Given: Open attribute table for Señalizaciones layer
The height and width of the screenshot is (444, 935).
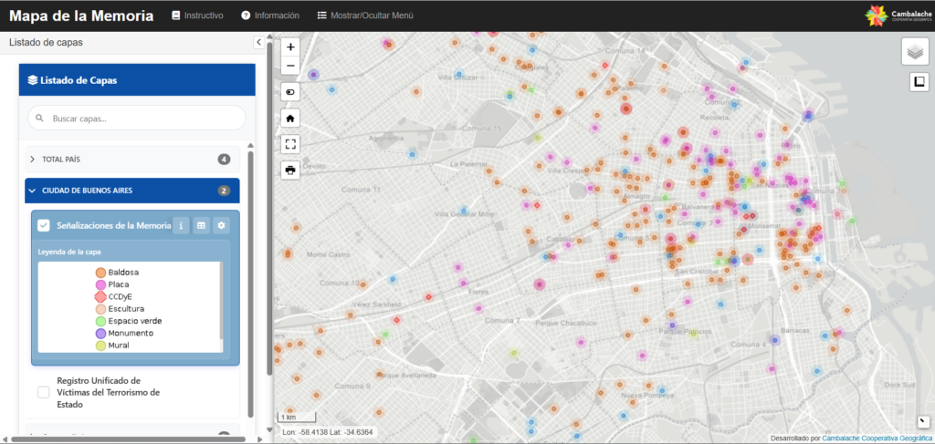Looking at the screenshot, I should [201, 225].
